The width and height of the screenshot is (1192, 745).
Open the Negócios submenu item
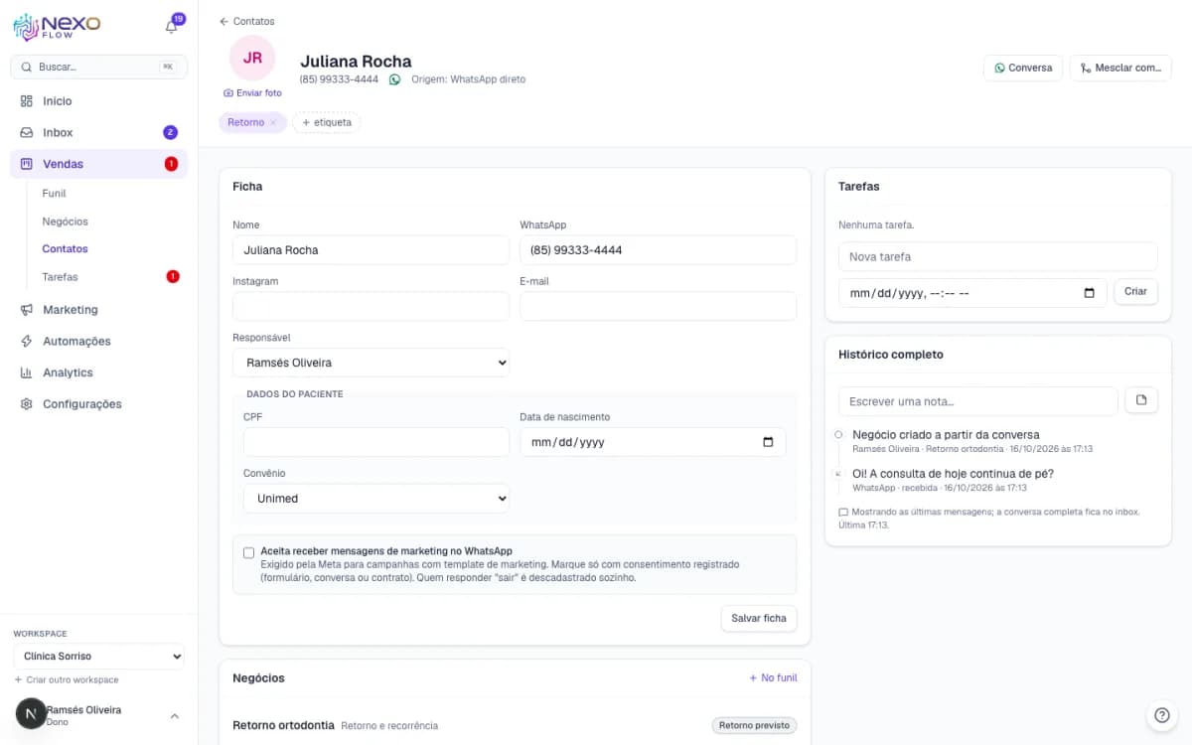pyautogui.click(x=65, y=222)
